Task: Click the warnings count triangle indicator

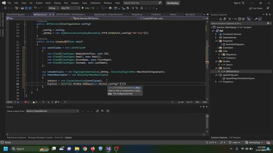Action: click(35, 102)
